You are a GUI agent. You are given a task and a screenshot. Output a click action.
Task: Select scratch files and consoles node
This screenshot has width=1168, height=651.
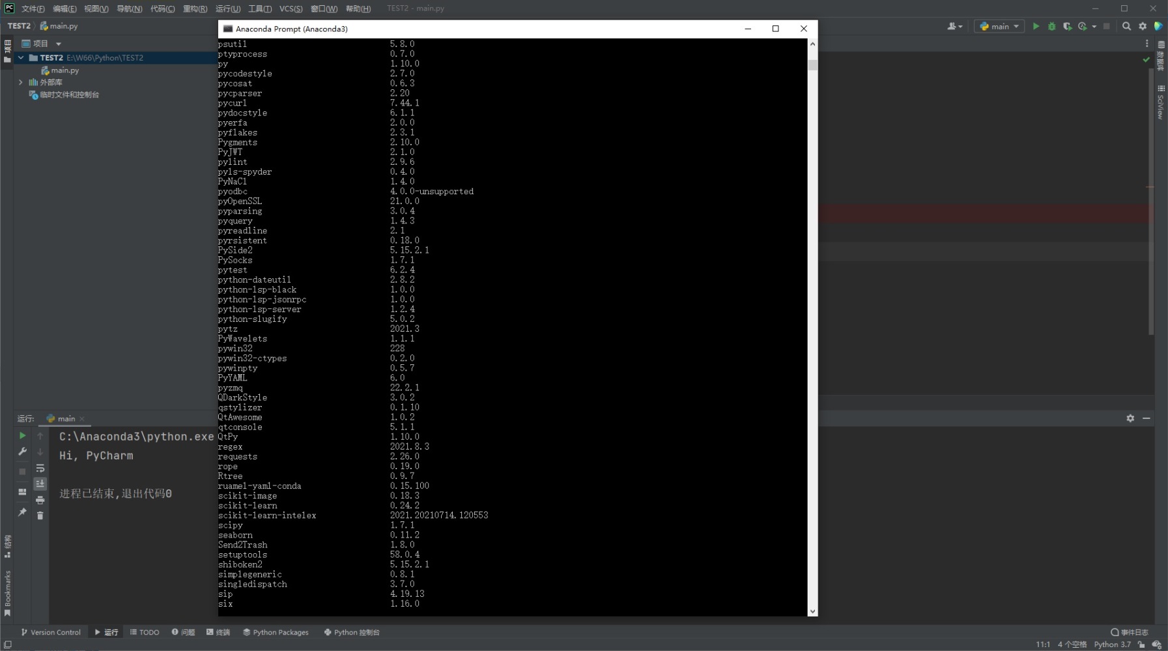[x=64, y=94]
